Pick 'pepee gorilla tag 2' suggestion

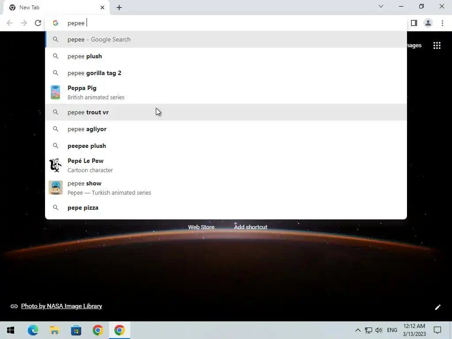pyautogui.click(x=226, y=73)
